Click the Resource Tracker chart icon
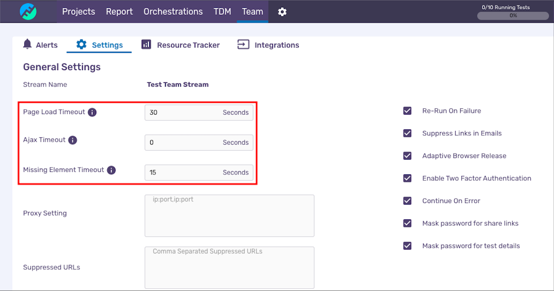554x291 pixels. click(146, 44)
